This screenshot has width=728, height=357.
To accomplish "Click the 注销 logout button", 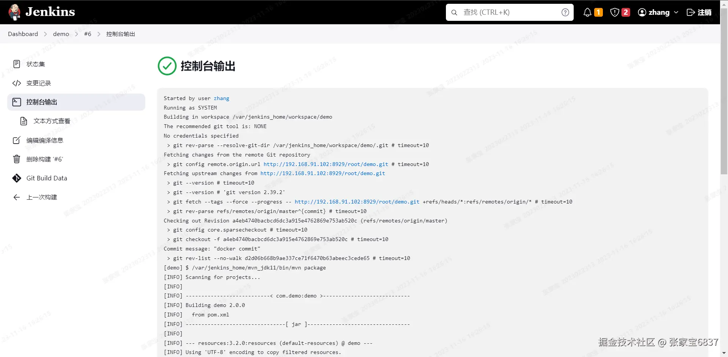I will coord(699,13).
